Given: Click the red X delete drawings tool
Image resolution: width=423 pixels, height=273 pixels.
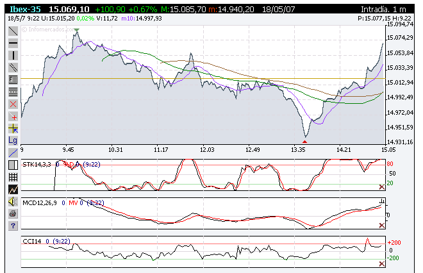Looking at the screenshot, I should pyautogui.click(x=13, y=104).
